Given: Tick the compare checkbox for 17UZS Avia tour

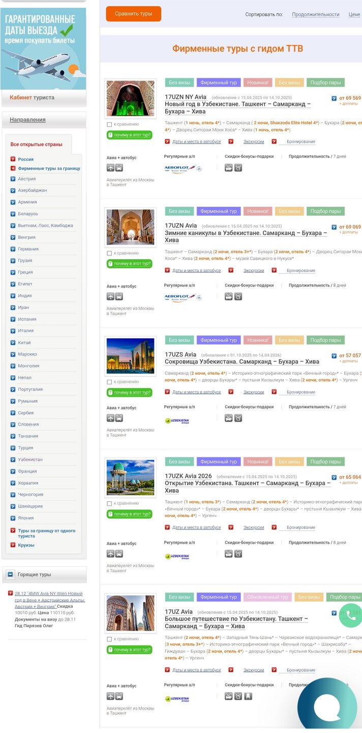Looking at the screenshot, I should click(109, 382).
